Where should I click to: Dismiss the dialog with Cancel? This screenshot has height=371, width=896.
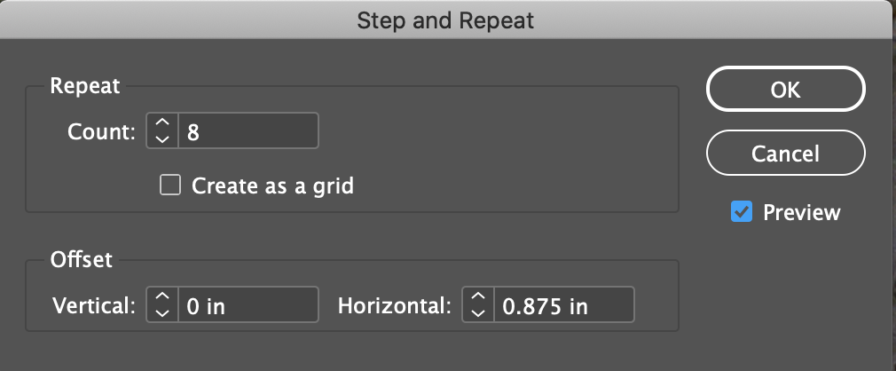pyautogui.click(x=786, y=154)
